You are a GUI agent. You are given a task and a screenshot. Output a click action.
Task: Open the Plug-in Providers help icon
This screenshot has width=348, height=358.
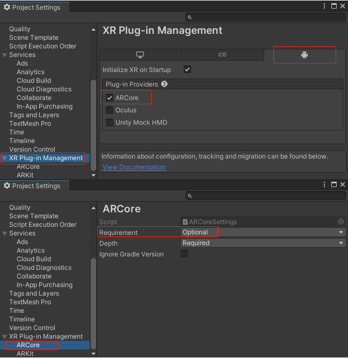(x=164, y=84)
